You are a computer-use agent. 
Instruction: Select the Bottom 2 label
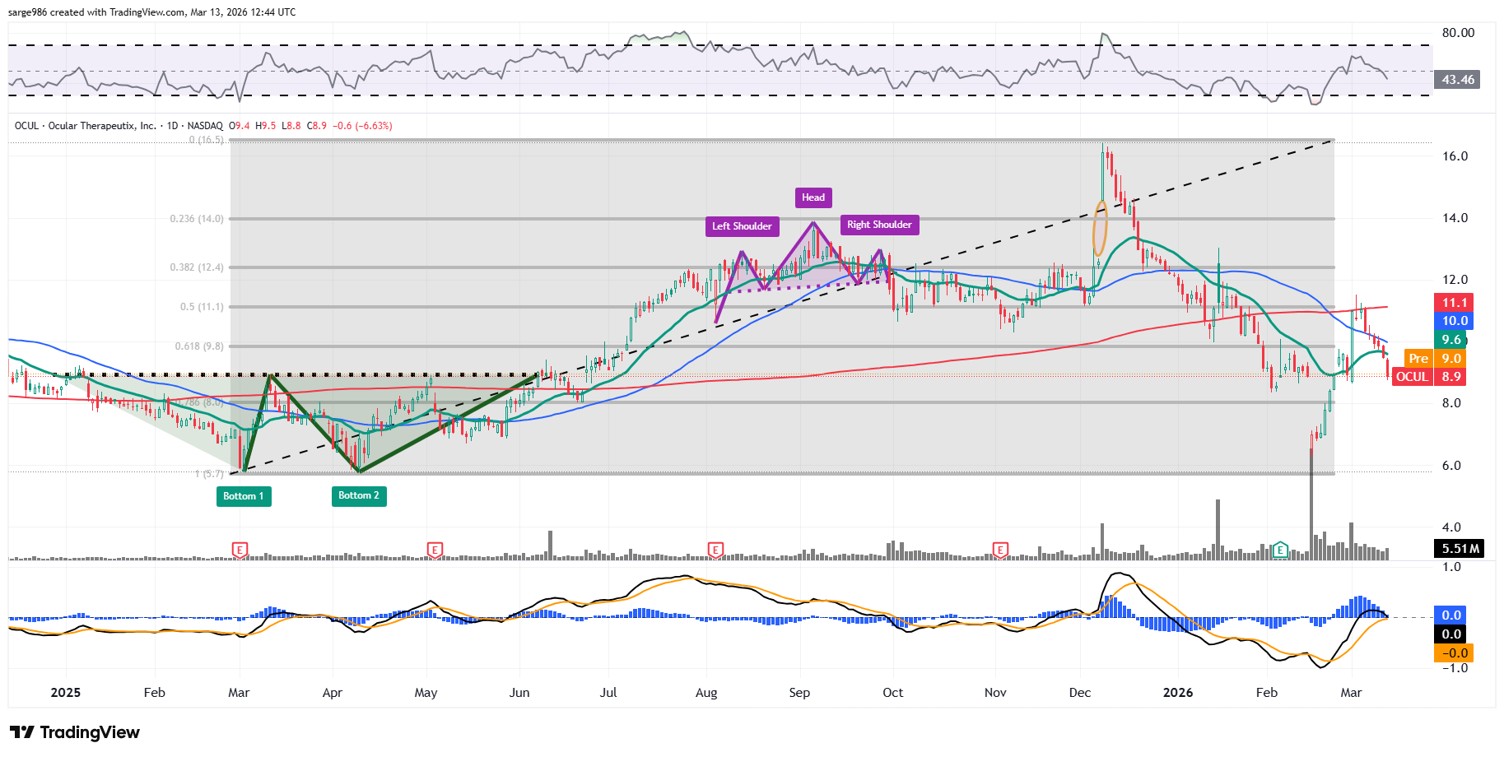coord(358,495)
